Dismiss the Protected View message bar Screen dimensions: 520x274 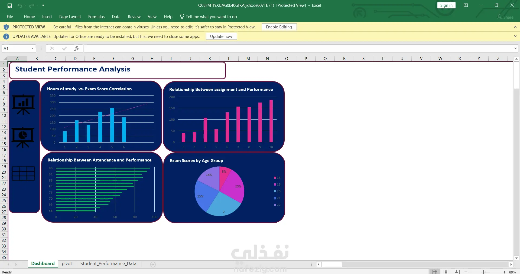click(515, 27)
